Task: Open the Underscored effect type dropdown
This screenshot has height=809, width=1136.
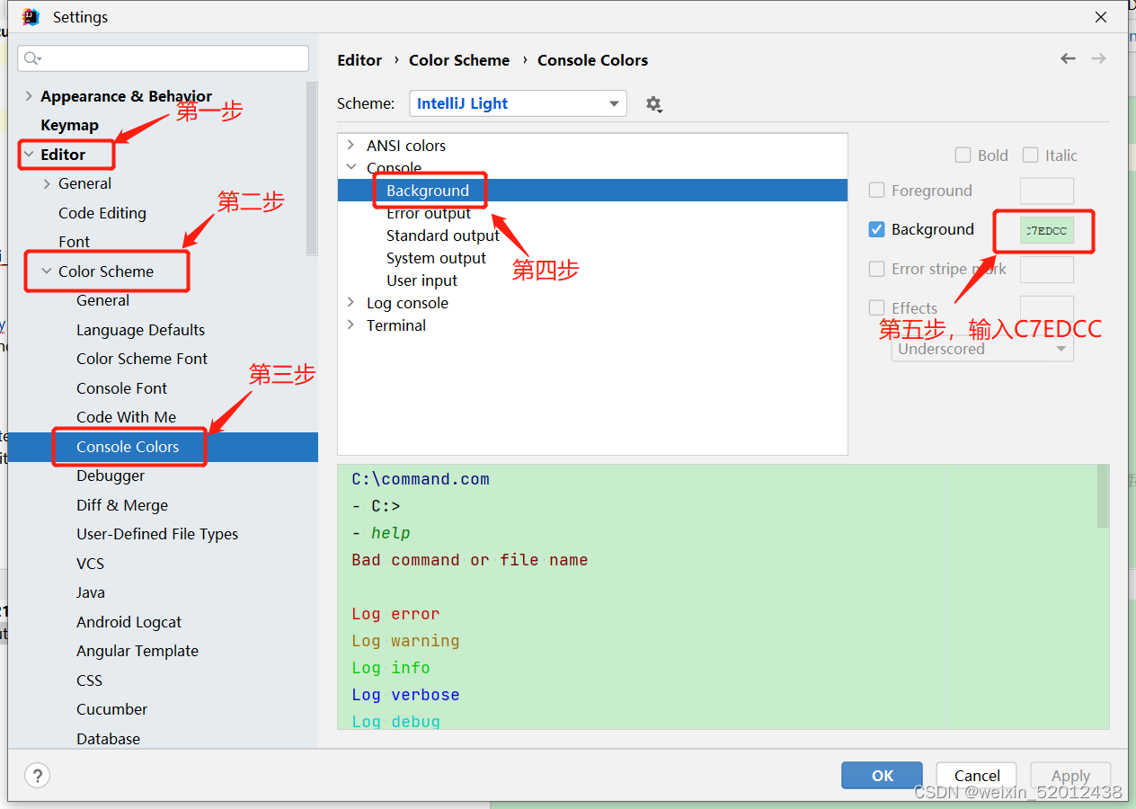Action: (x=982, y=349)
